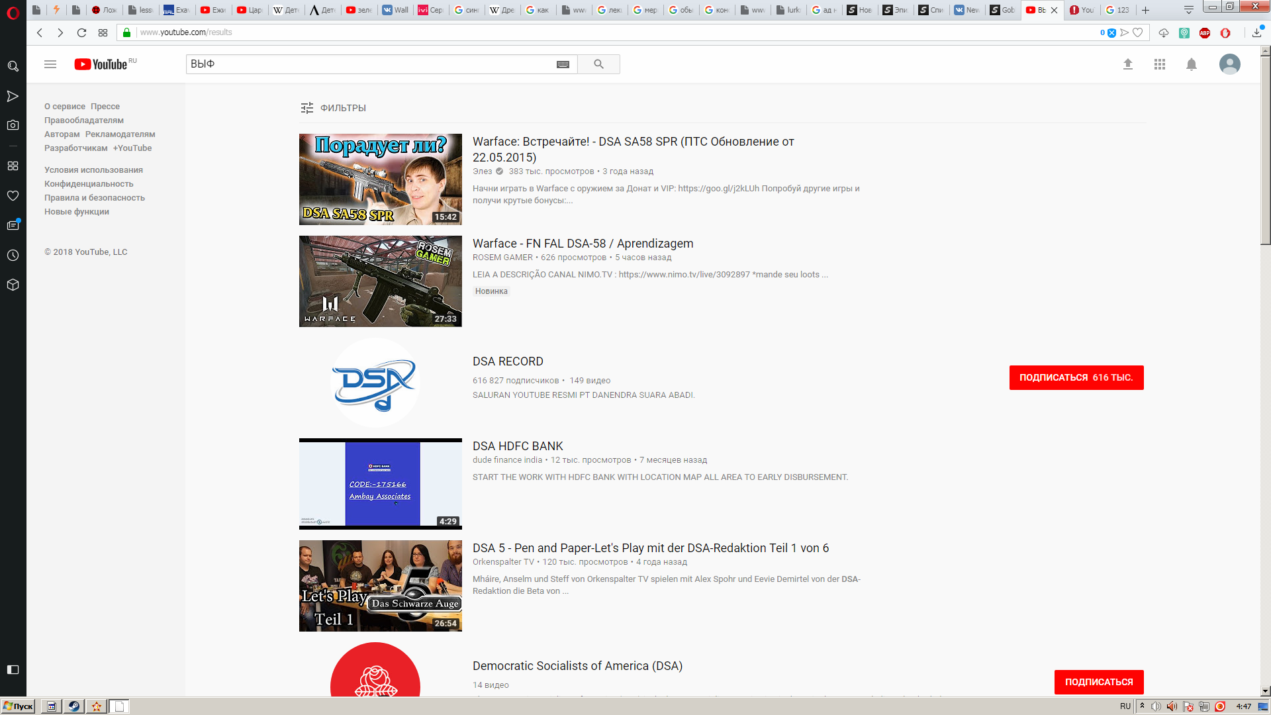Open the red hand AdBlock extension icon
The height and width of the screenshot is (715, 1271).
click(1225, 32)
